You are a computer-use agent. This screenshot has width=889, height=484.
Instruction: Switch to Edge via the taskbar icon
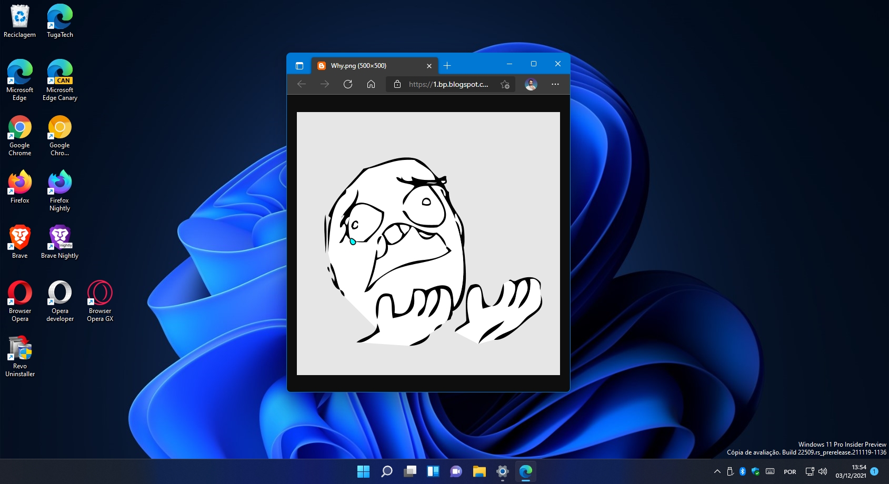coord(526,471)
